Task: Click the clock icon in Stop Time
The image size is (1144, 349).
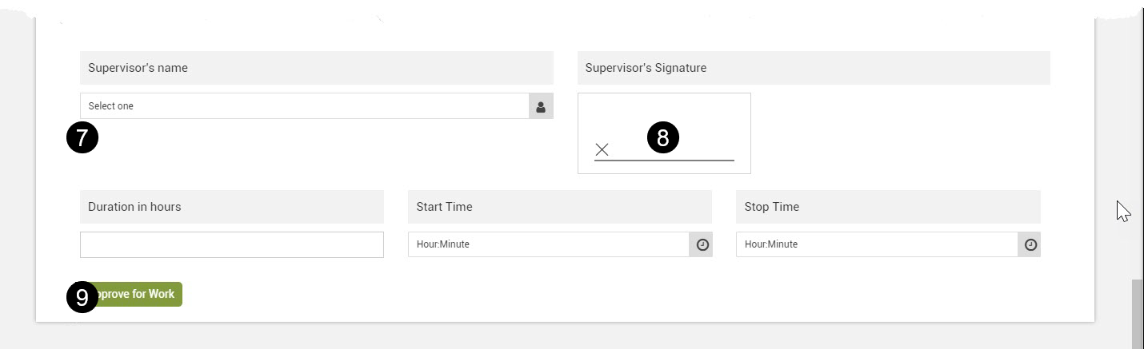Action: (x=1030, y=244)
